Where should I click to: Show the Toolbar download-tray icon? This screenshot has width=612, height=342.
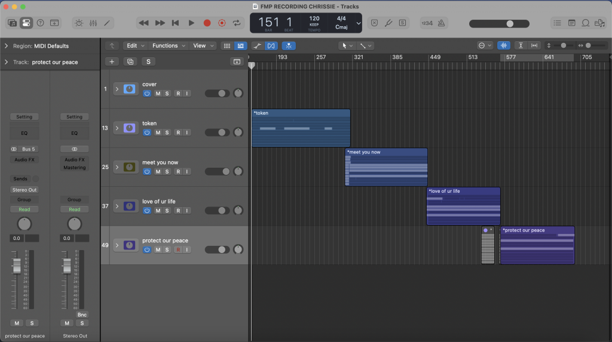(x=54, y=23)
